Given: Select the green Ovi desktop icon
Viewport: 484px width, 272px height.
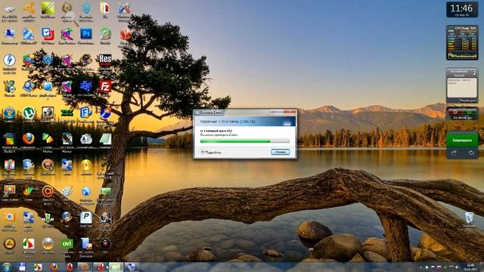Looking at the screenshot, I should [x=67, y=243].
